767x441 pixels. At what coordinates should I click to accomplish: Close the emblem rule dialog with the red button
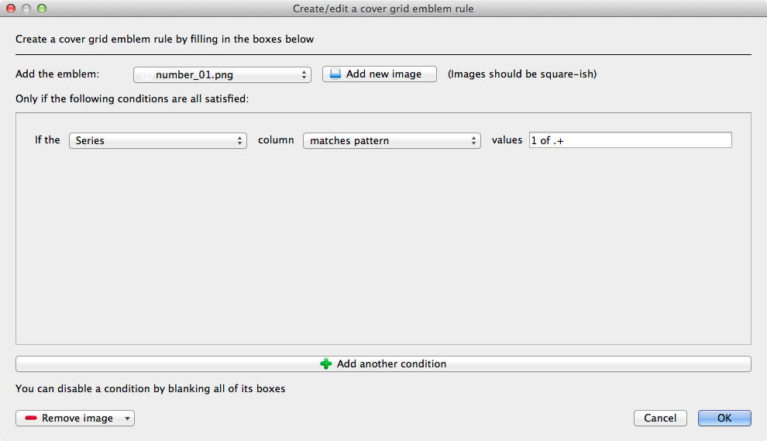coord(11,9)
